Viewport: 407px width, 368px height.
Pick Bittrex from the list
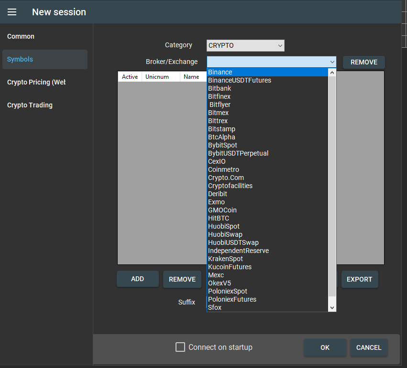[x=268, y=121]
